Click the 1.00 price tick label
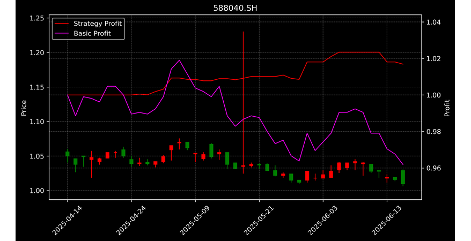The image size is (471, 241). point(37,191)
